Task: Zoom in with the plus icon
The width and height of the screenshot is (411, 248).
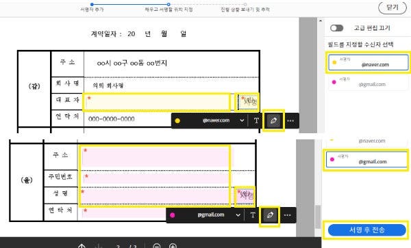Action: (x=173, y=246)
